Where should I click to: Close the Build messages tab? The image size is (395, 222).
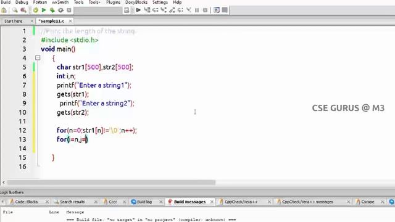tap(212, 202)
